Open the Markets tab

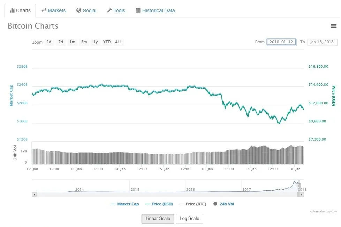click(53, 10)
